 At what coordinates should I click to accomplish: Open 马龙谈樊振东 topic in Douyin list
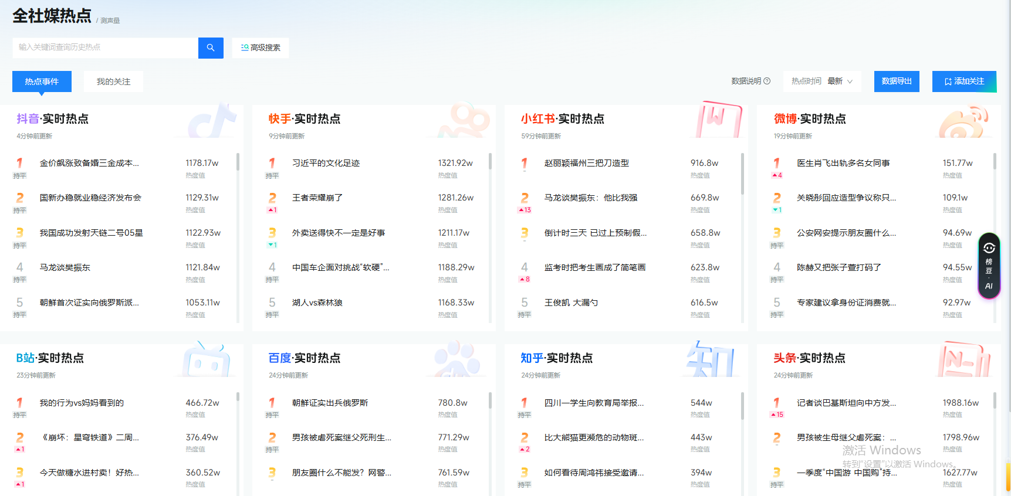[65, 267]
